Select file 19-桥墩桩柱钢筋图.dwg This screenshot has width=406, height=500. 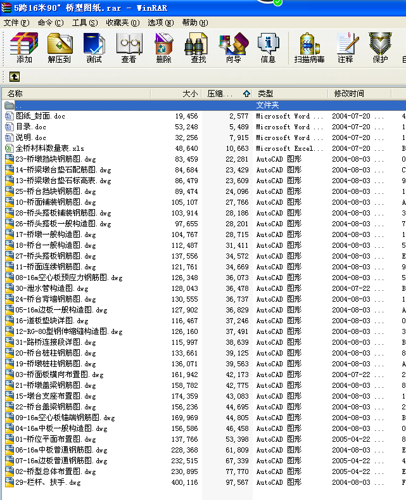pos(56,364)
